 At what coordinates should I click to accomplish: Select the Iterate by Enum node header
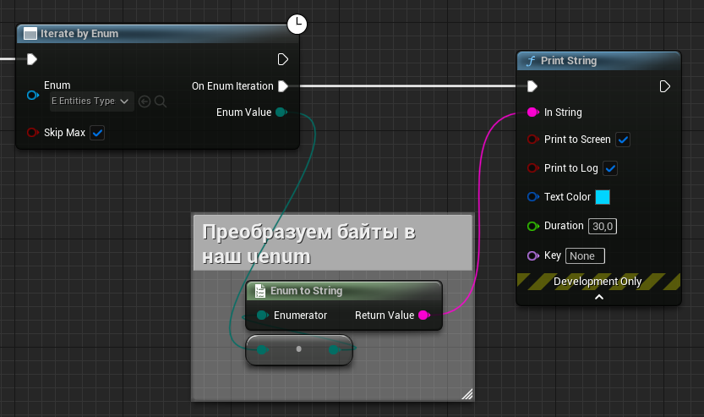(x=80, y=34)
